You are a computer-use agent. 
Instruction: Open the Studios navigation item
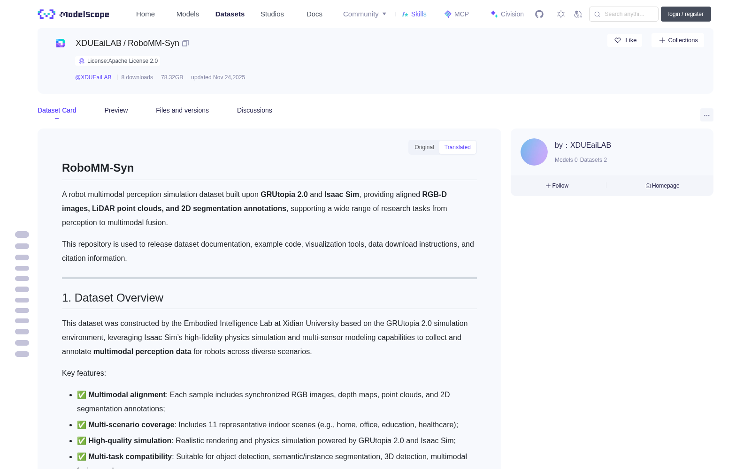272,14
